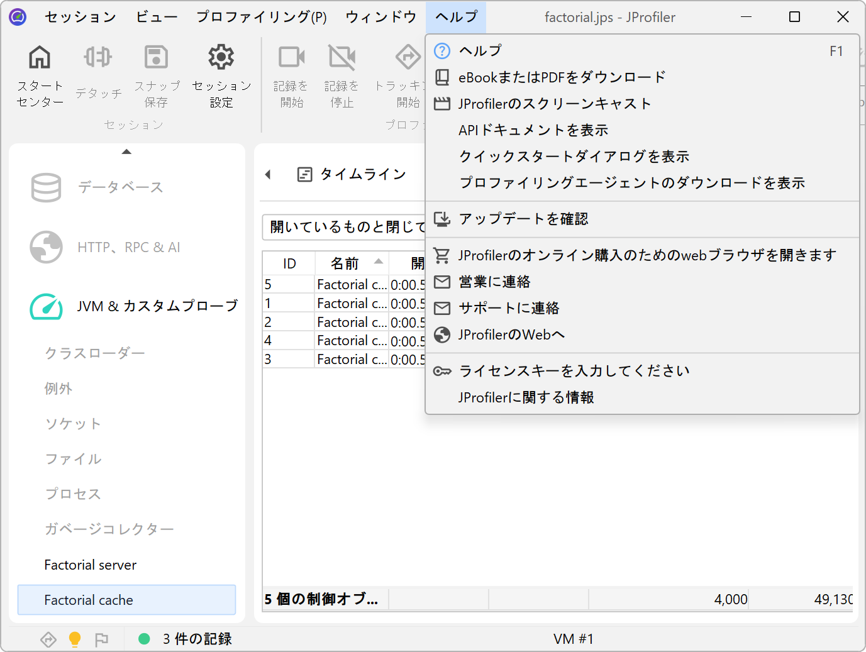Choose アップデートを確認 from Help menu
This screenshot has height=652, width=866.
click(523, 219)
